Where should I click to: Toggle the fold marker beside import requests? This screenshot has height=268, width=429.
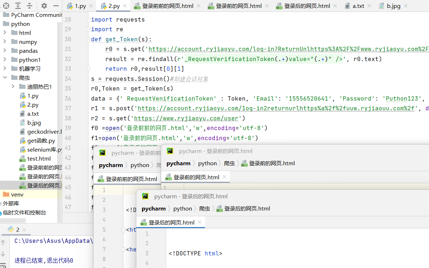pos(88,20)
